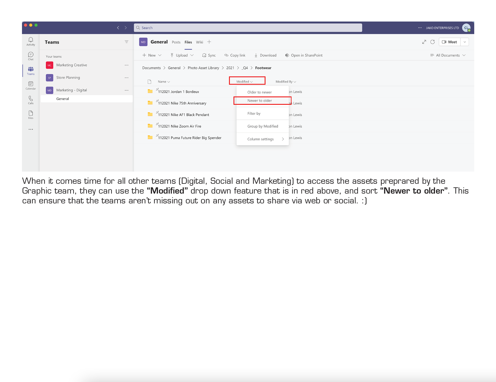Open folder 112021 Nike Zoom Air Fire

tap(180, 126)
